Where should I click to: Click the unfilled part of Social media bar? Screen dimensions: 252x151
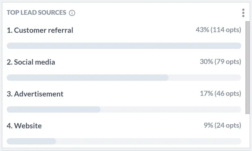click(205, 77)
